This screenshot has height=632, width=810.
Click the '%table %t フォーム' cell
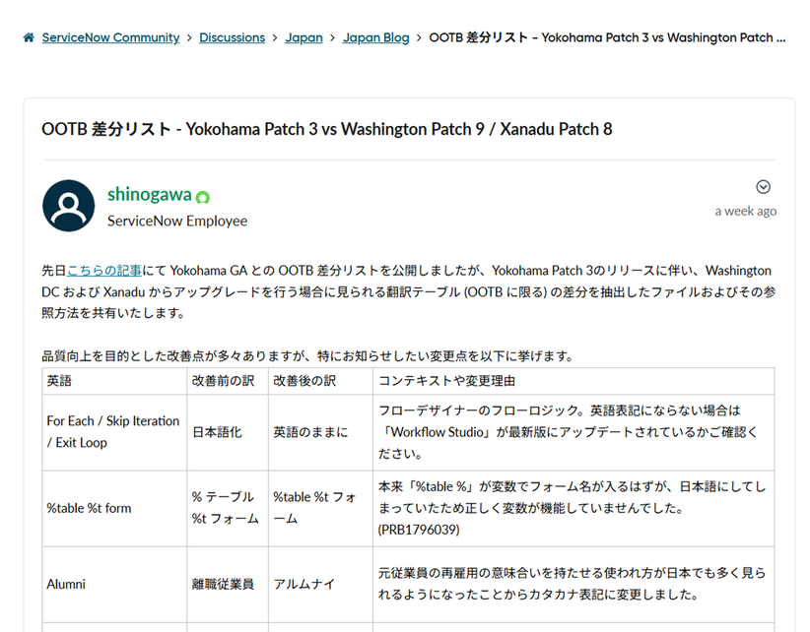pyautogui.click(x=320, y=508)
